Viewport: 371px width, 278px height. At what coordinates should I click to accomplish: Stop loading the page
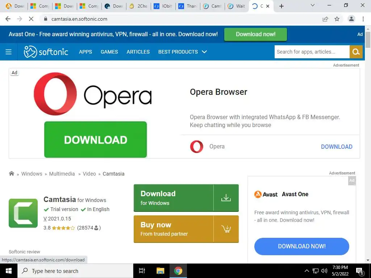click(31, 19)
